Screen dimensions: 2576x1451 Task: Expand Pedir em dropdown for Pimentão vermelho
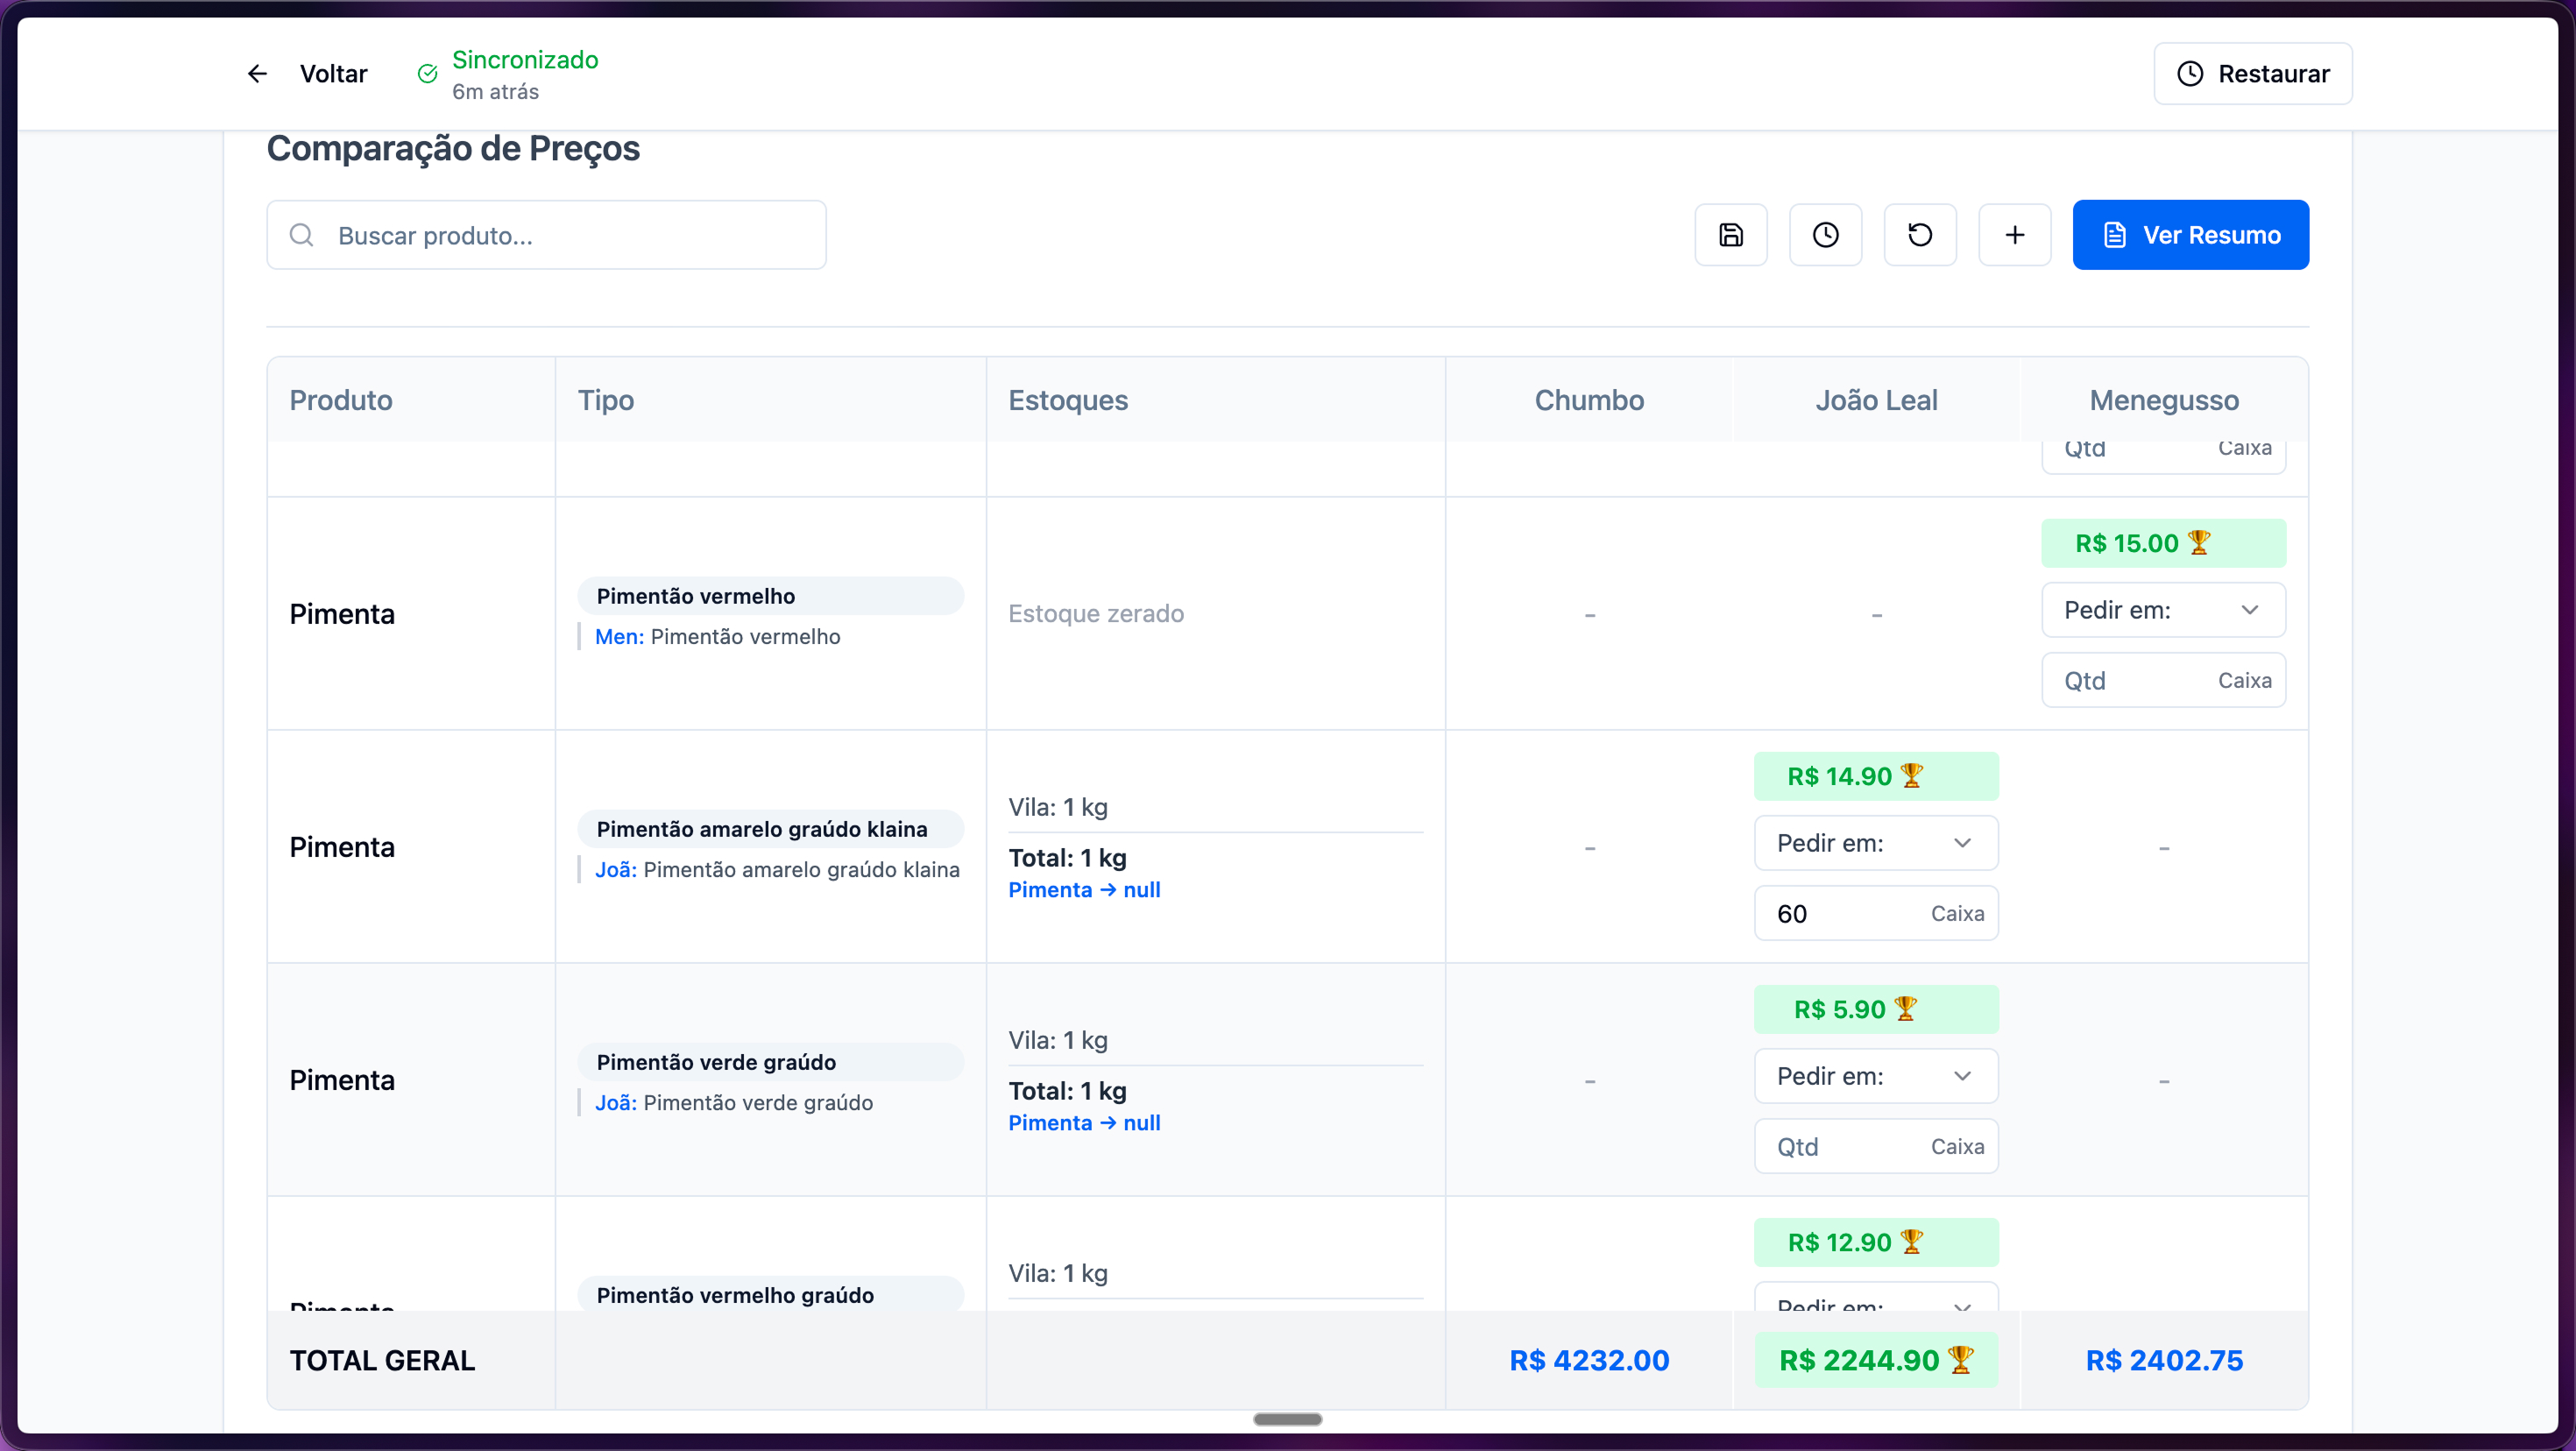2163,610
